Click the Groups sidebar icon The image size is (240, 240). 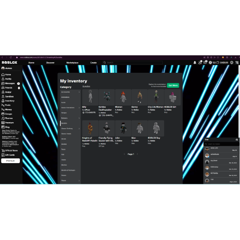(3, 114)
